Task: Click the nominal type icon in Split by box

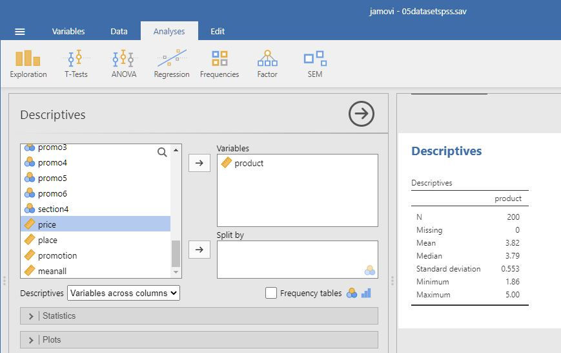Action: point(369,270)
